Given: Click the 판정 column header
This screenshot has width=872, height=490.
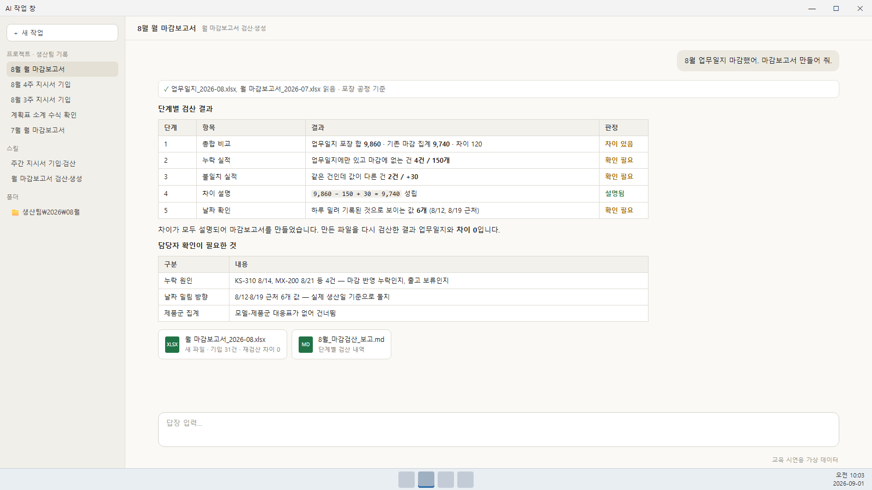Looking at the screenshot, I should (x=623, y=128).
